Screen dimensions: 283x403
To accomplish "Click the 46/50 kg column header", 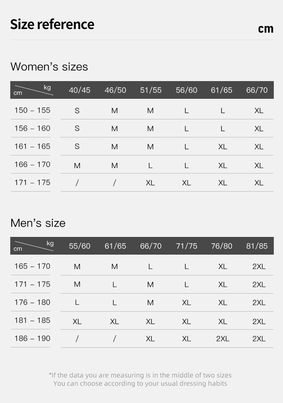I will pos(115,90).
